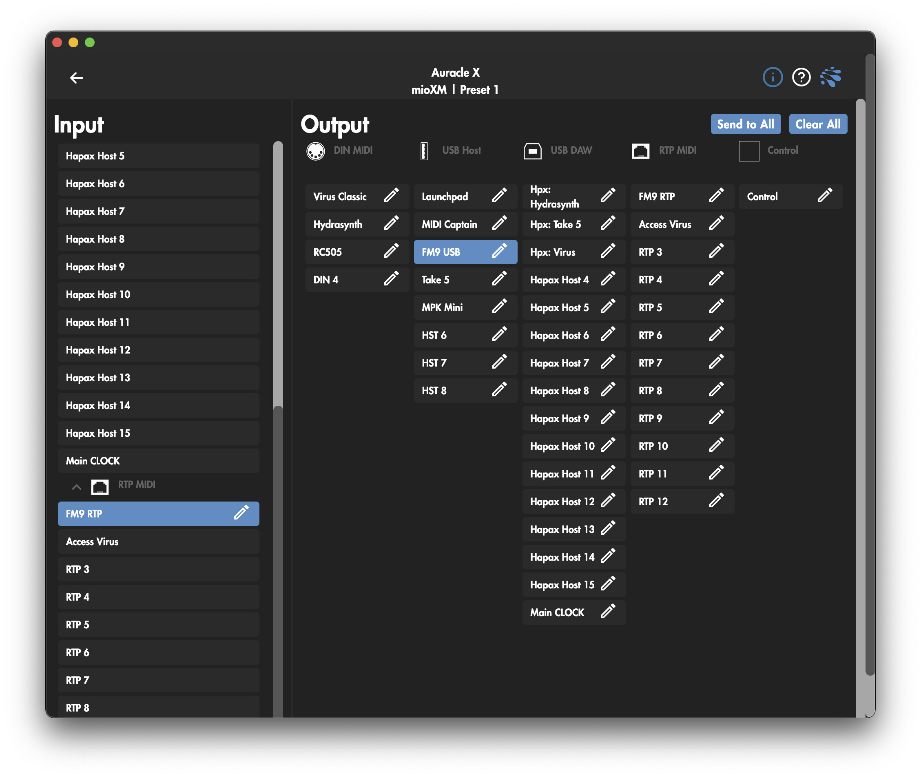Edit the FM9 RTP input name
The height and width of the screenshot is (778, 921).
[x=241, y=513]
